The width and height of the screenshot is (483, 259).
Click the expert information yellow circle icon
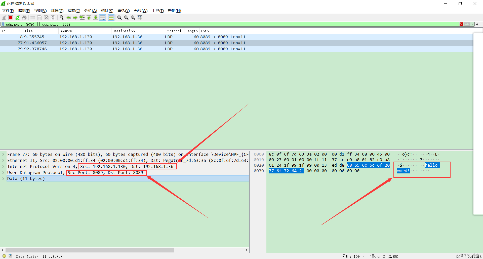coord(4,256)
